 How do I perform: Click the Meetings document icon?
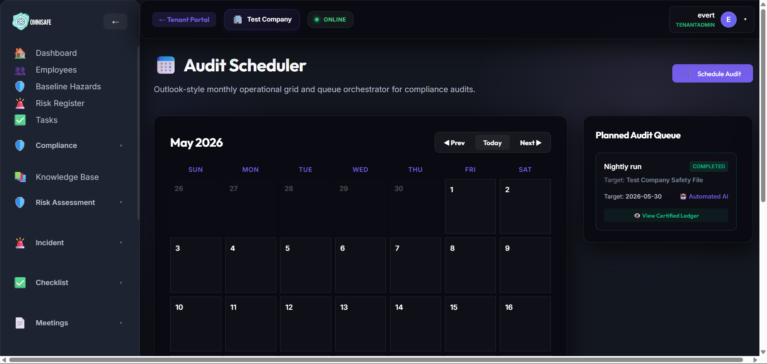pyautogui.click(x=20, y=323)
